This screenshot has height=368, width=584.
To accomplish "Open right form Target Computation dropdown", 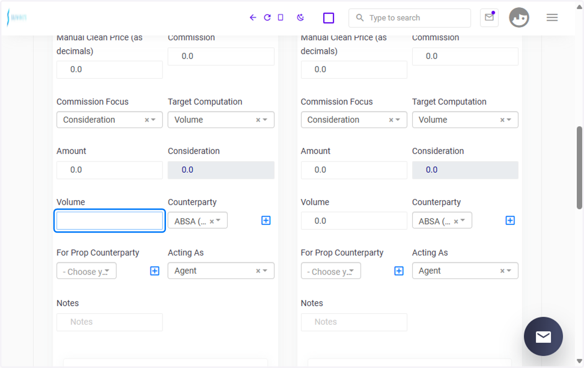I will pyautogui.click(x=465, y=120).
